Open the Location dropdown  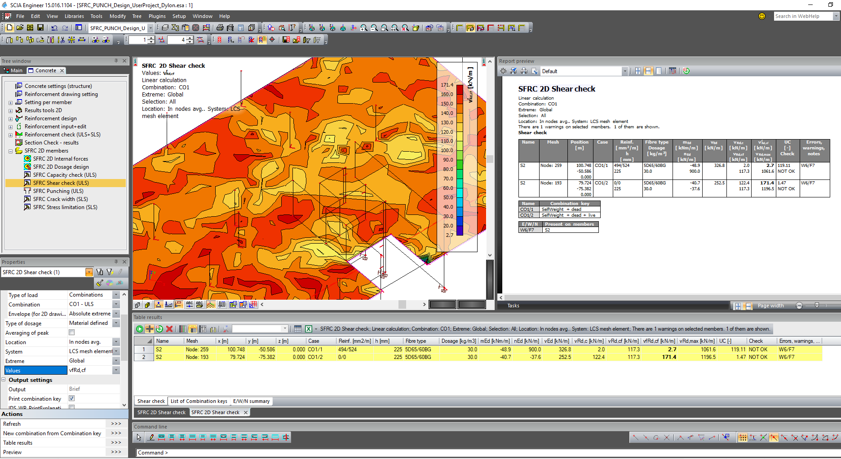116,342
